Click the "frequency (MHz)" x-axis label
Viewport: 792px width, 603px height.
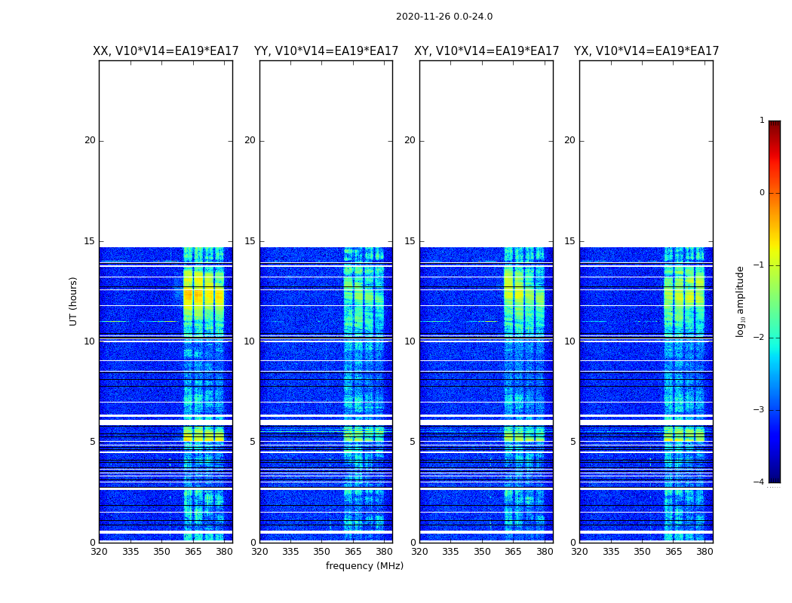[364, 566]
